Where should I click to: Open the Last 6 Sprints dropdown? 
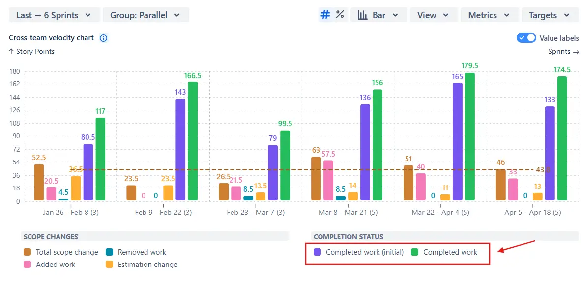tap(54, 15)
